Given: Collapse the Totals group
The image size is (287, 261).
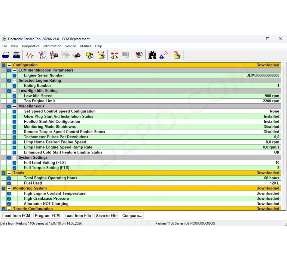Looking at the screenshot, I should tap(9, 173).
